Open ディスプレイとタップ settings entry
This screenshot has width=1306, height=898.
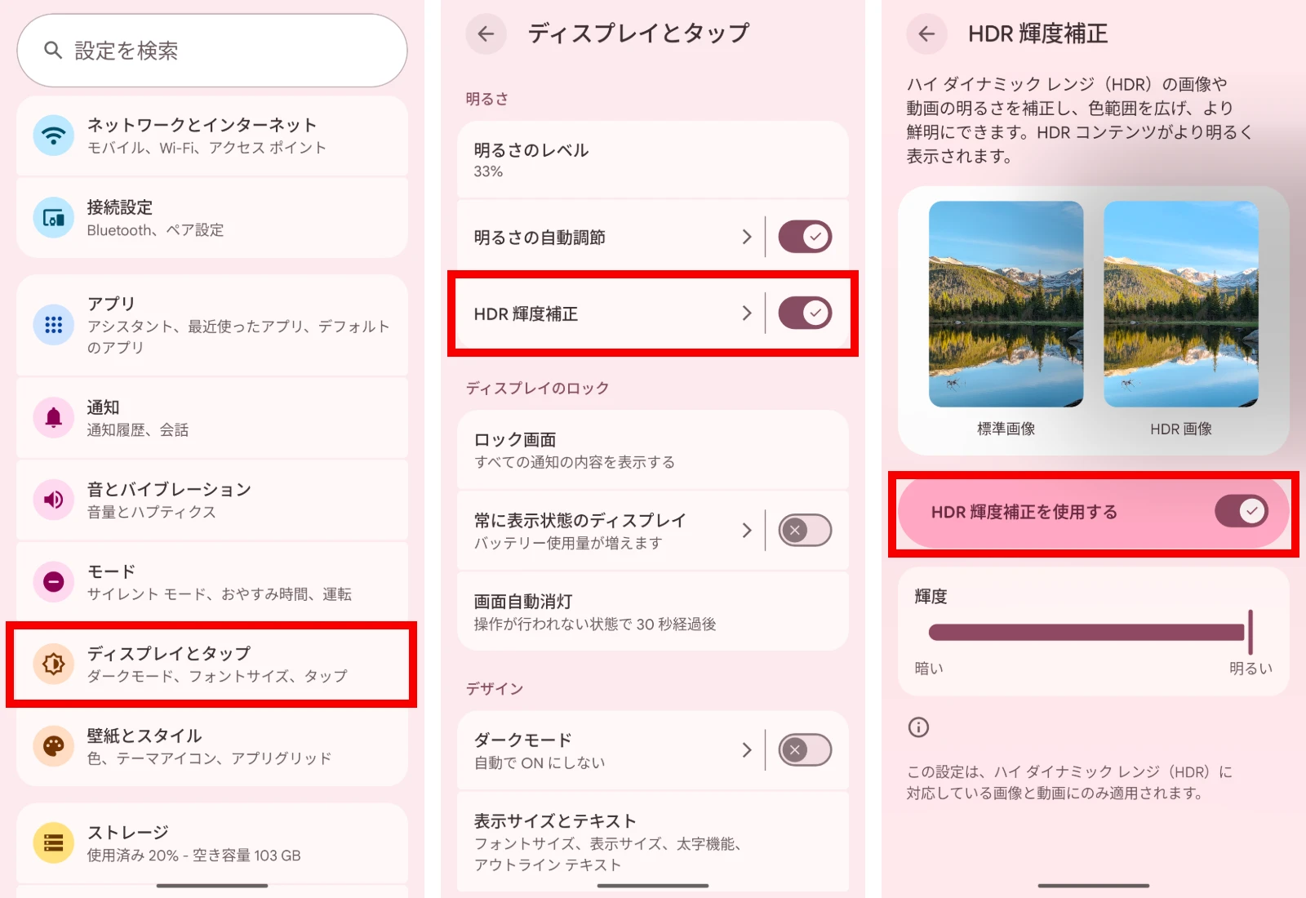coord(212,664)
